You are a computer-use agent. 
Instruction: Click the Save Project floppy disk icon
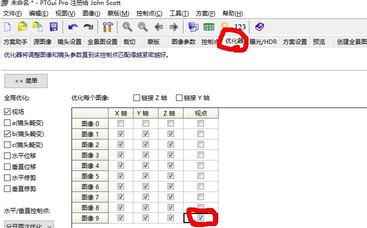click(53, 27)
